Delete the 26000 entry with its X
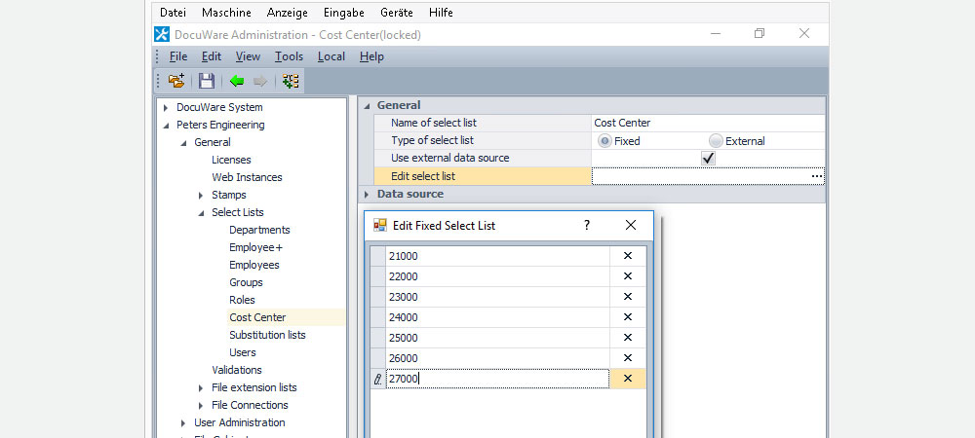The image size is (975, 438). (x=627, y=358)
